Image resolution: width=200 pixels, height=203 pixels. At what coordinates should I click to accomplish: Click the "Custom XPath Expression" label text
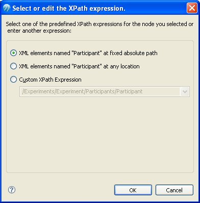pyautogui.click(x=50, y=80)
